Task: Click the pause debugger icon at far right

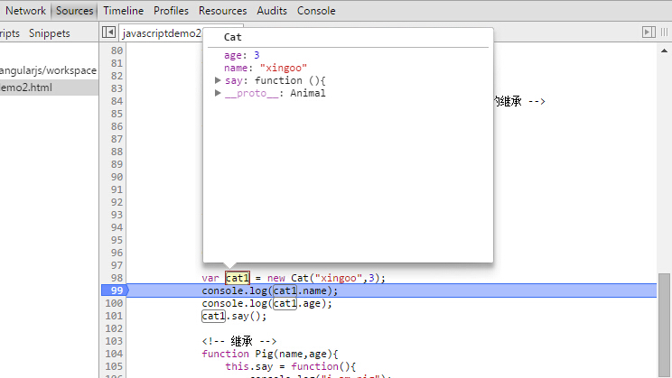Action: [664, 32]
